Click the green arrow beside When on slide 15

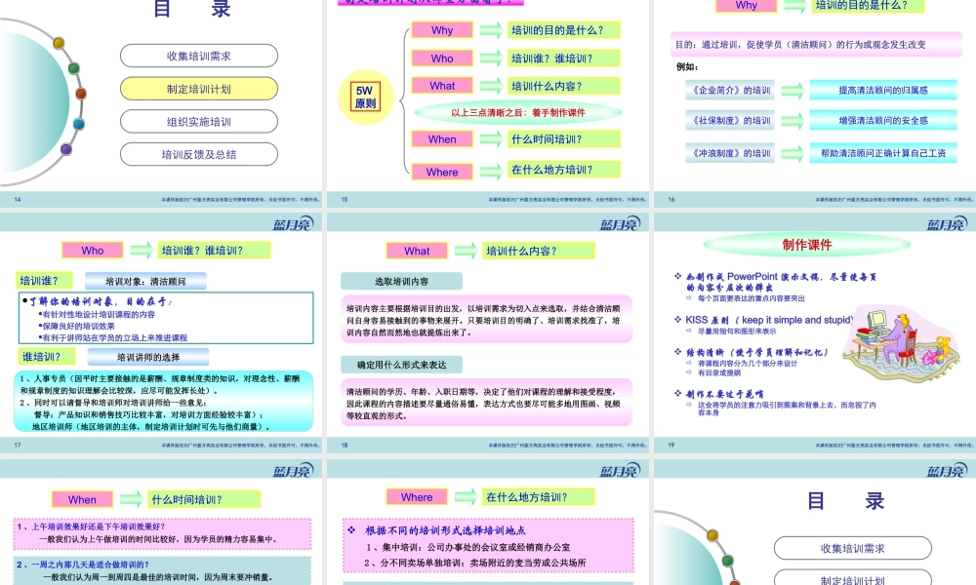(491, 139)
